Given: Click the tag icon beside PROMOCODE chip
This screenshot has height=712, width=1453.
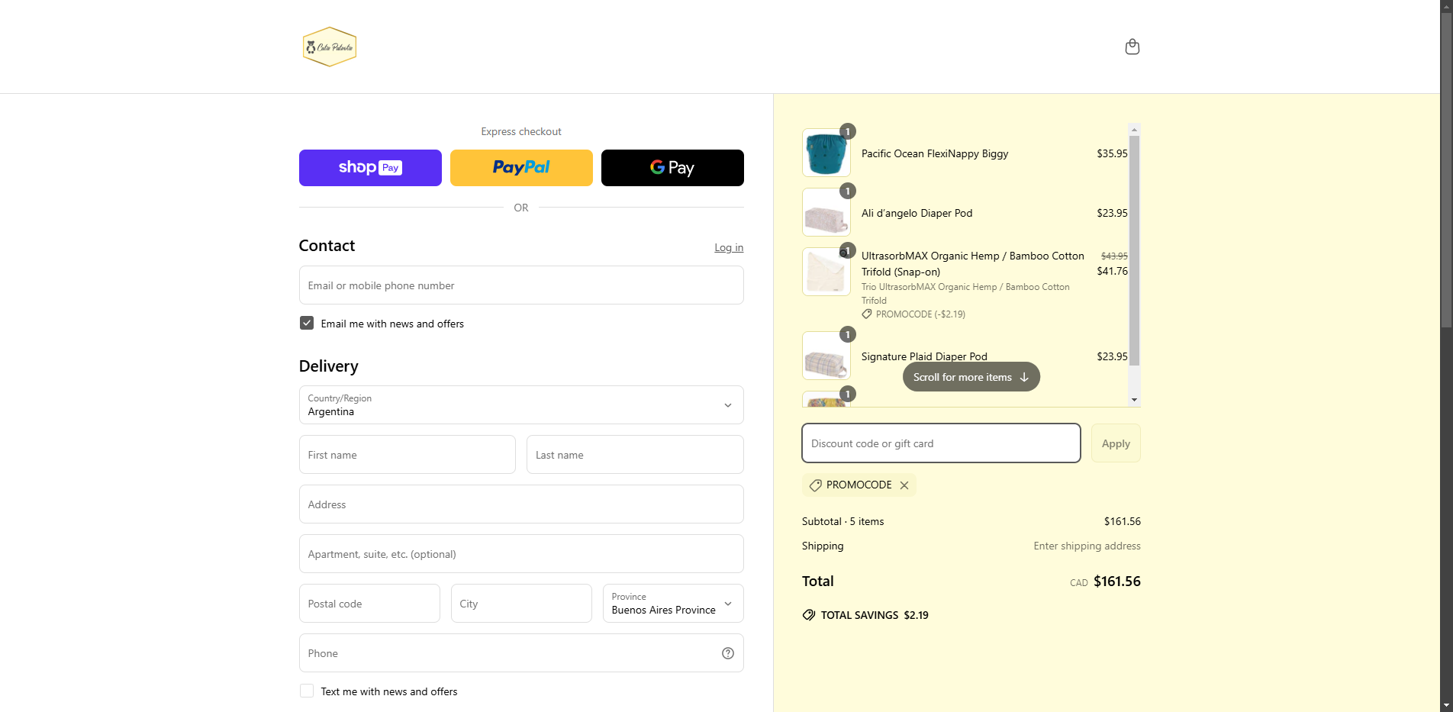Looking at the screenshot, I should 815,485.
